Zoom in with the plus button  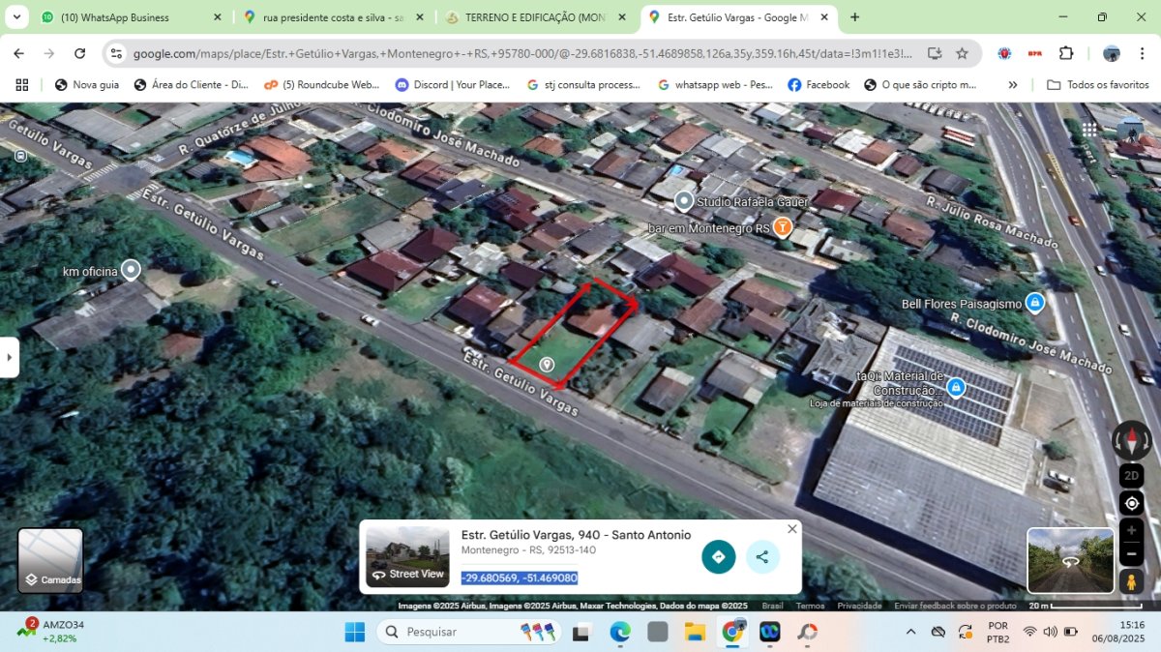(x=1132, y=530)
